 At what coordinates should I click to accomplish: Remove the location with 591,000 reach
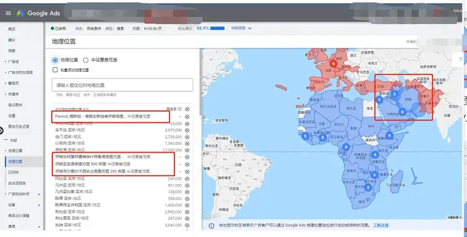pyautogui.click(x=187, y=185)
